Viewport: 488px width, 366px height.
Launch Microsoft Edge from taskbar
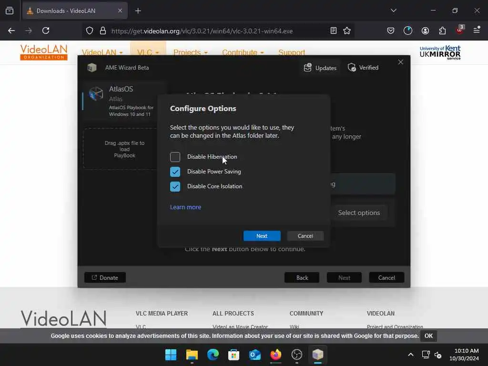tap(213, 355)
